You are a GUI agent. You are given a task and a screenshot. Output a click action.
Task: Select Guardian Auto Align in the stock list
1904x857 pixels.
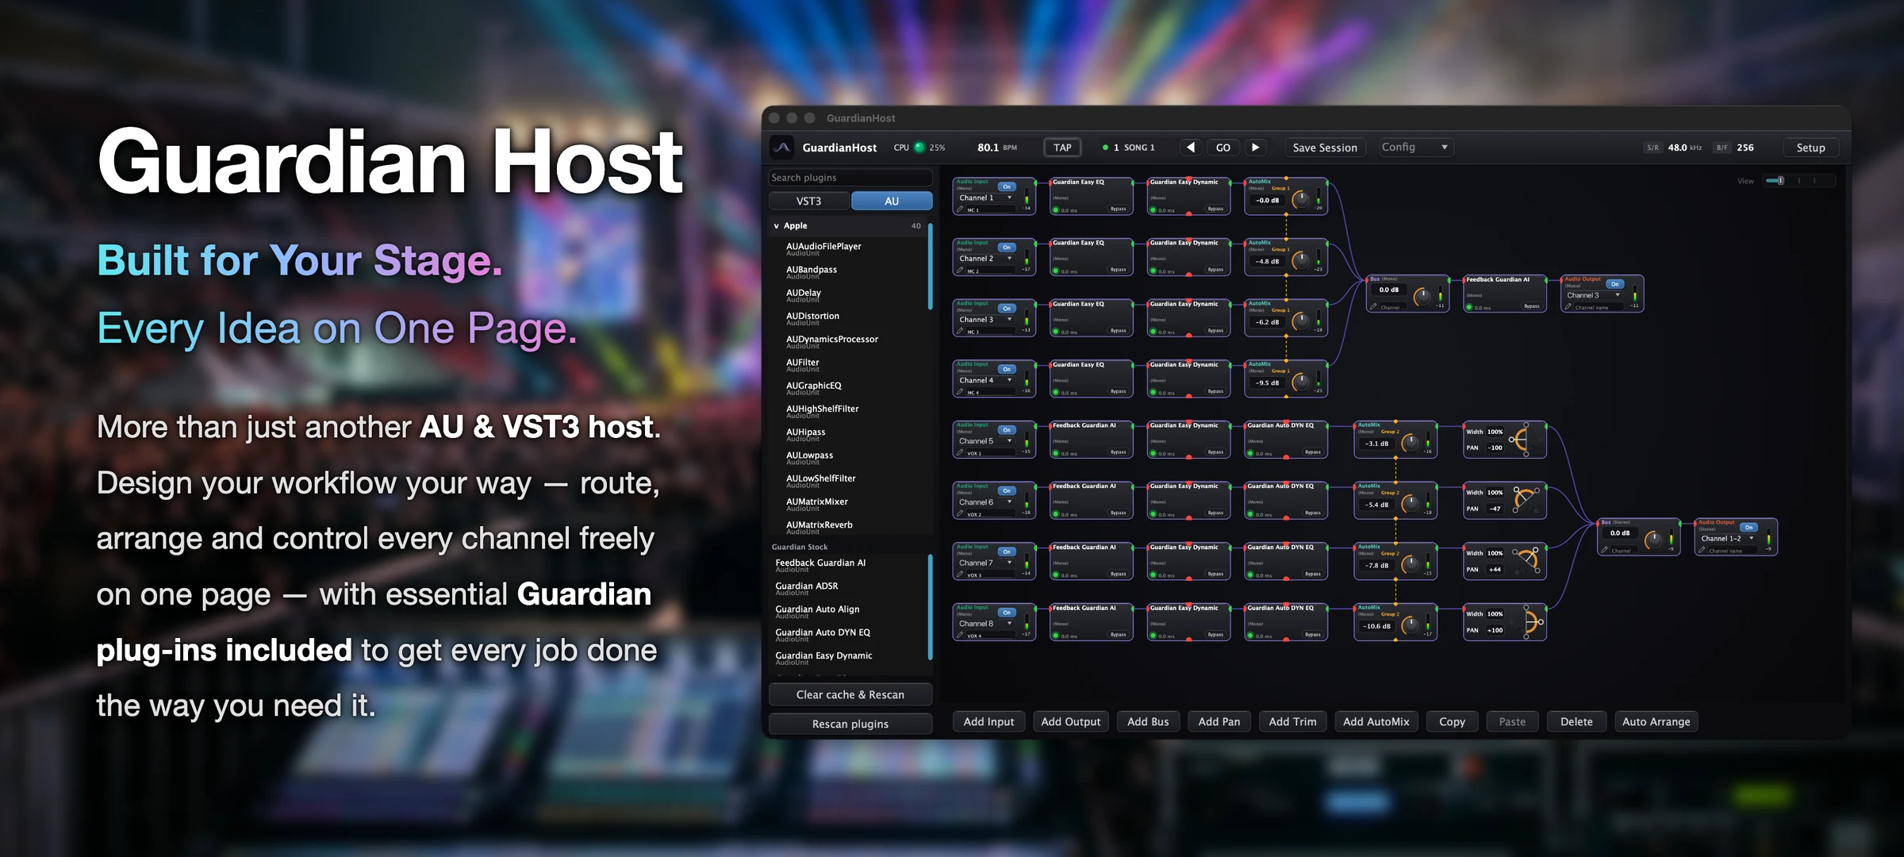pyautogui.click(x=847, y=612)
